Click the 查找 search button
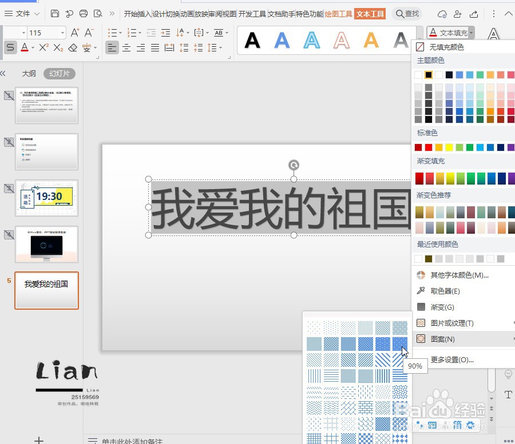This screenshot has height=444, width=515. [407, 14]
